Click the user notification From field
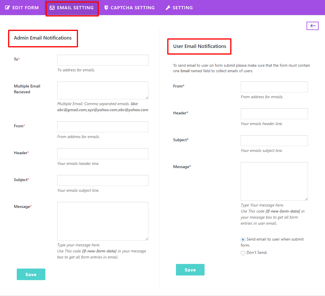325x296 pixels. click(x=274, y=87)
